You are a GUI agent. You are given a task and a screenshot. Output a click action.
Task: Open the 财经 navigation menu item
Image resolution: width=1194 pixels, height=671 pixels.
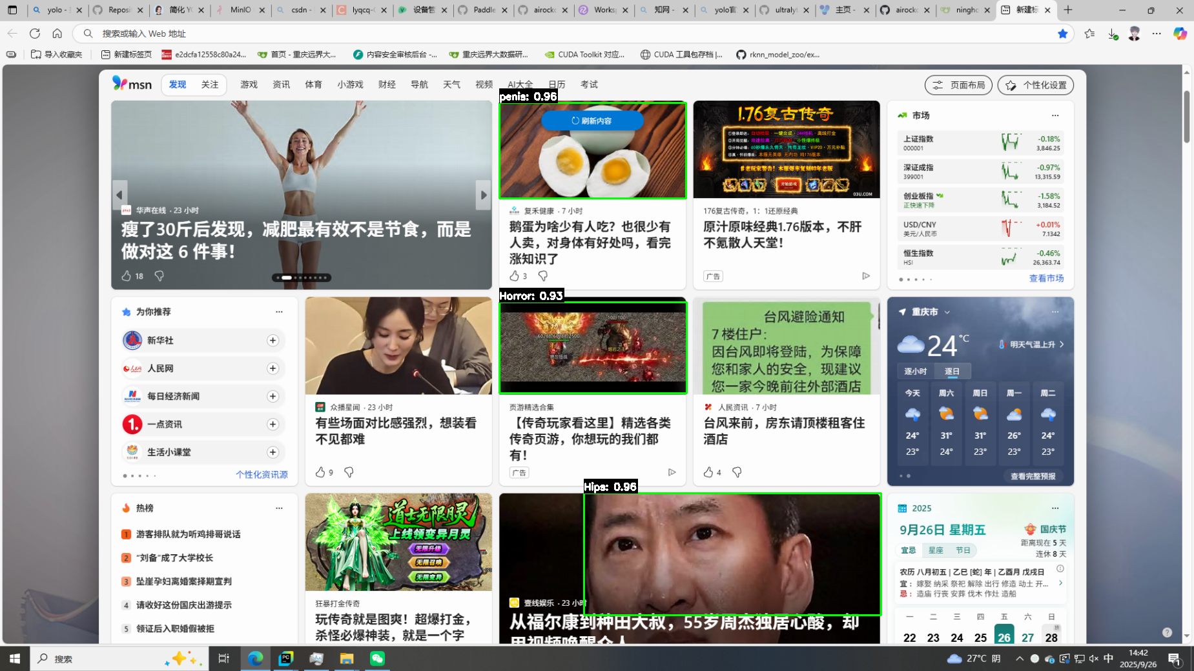tap(387, 85)
